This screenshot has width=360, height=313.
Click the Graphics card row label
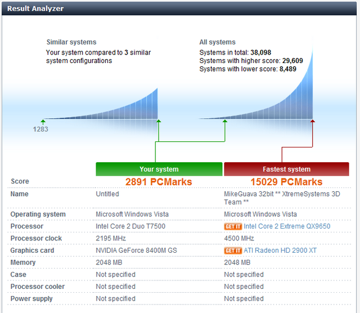pos(33,251)
